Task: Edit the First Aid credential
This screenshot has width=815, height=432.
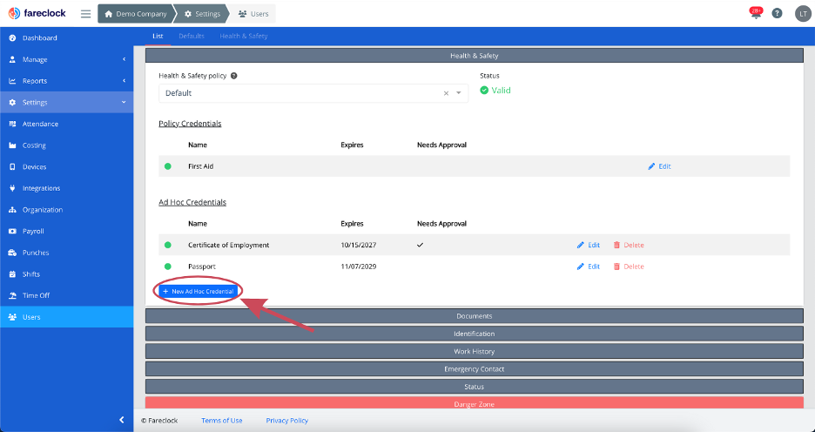Action: [660, 166]
